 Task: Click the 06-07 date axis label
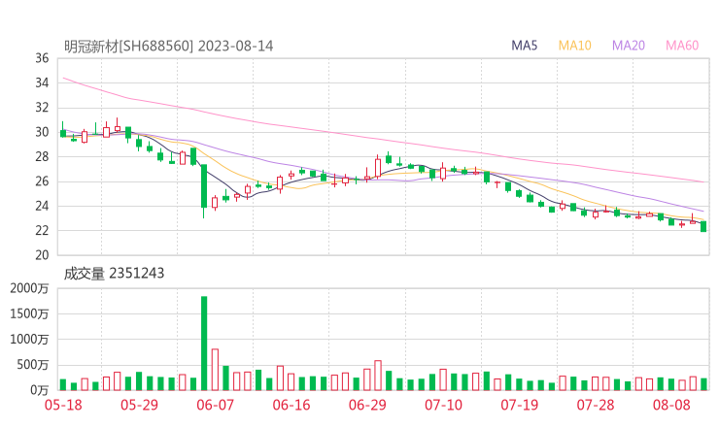(x=215, y=405)
